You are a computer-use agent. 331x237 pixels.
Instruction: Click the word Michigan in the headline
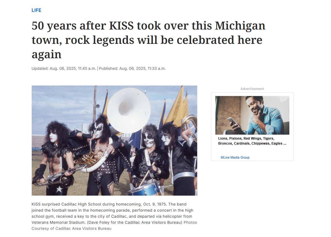click(x=240, y=26)
